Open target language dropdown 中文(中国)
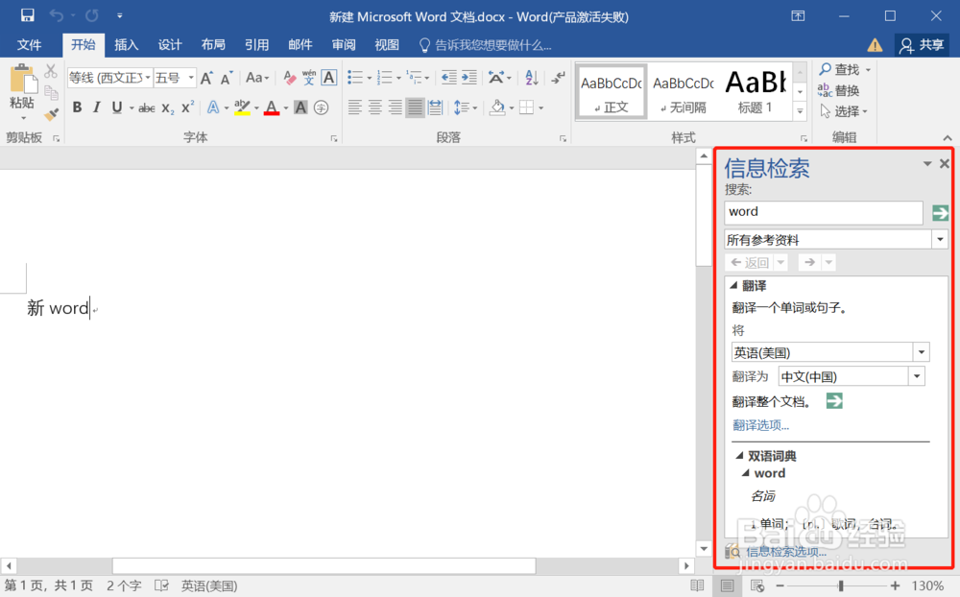This screenshot has width=960, height=597. point(917,376)
